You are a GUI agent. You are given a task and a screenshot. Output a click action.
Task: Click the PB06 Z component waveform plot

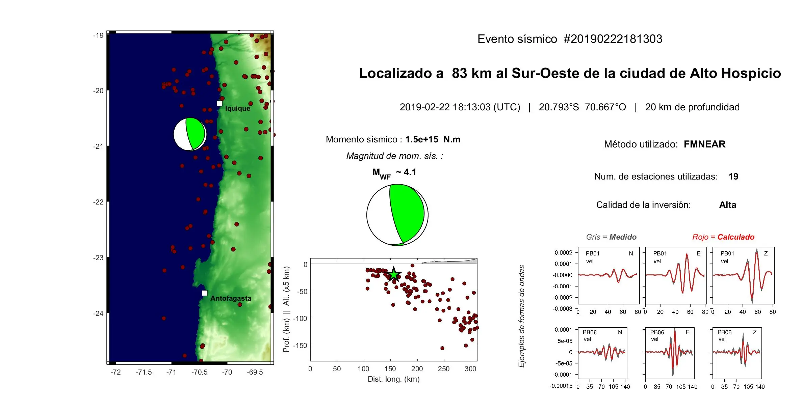point(737,353)
